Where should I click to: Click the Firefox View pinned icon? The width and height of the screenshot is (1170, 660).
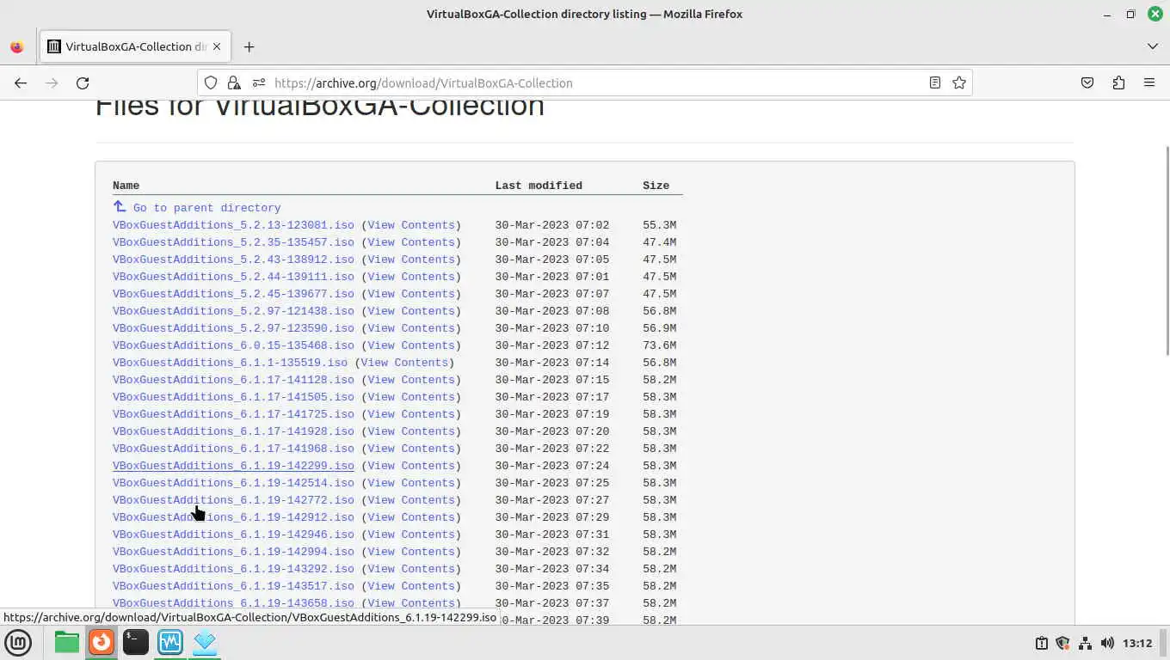[x=16, y=46]
